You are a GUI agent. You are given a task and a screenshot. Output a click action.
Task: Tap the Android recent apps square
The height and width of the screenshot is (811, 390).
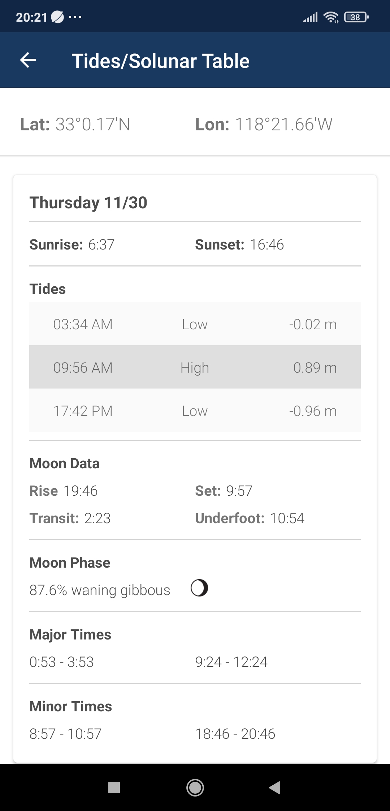coord(114,788)
